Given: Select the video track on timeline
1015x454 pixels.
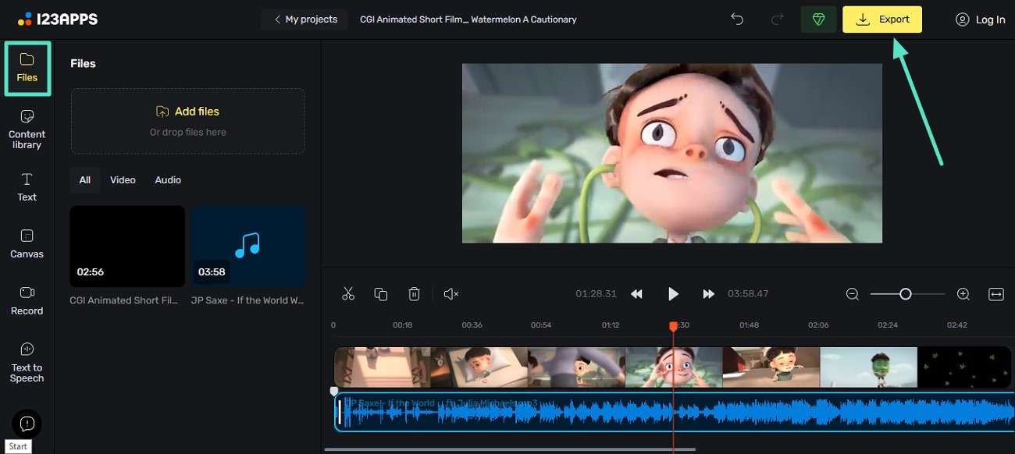Looking at the screenshot, I should [x=672, y=367].
